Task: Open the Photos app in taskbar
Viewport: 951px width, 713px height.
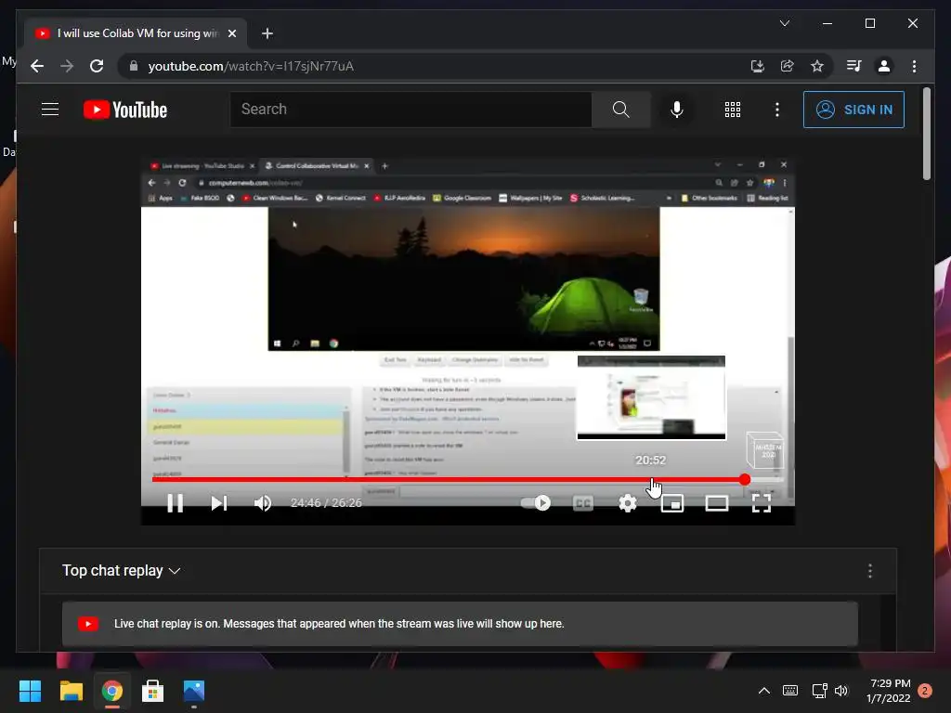Action: (194, 691)
